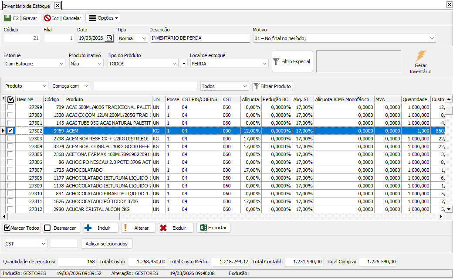Open the Opções menu
The width and height of the screenshot is (453, 279).
[x=103, y=18]
